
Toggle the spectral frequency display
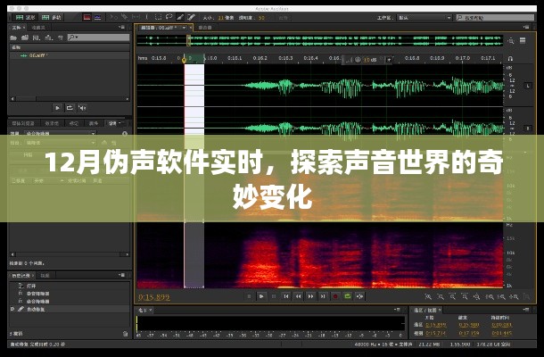click(x=87, y=17)
